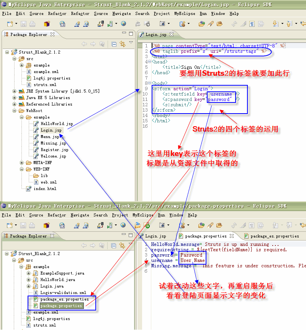The height and width of the screenshot is (330, 306).
Task: Click flashlight Search icon in package.properties window toolbar
Action: click(x=210, y=225)
